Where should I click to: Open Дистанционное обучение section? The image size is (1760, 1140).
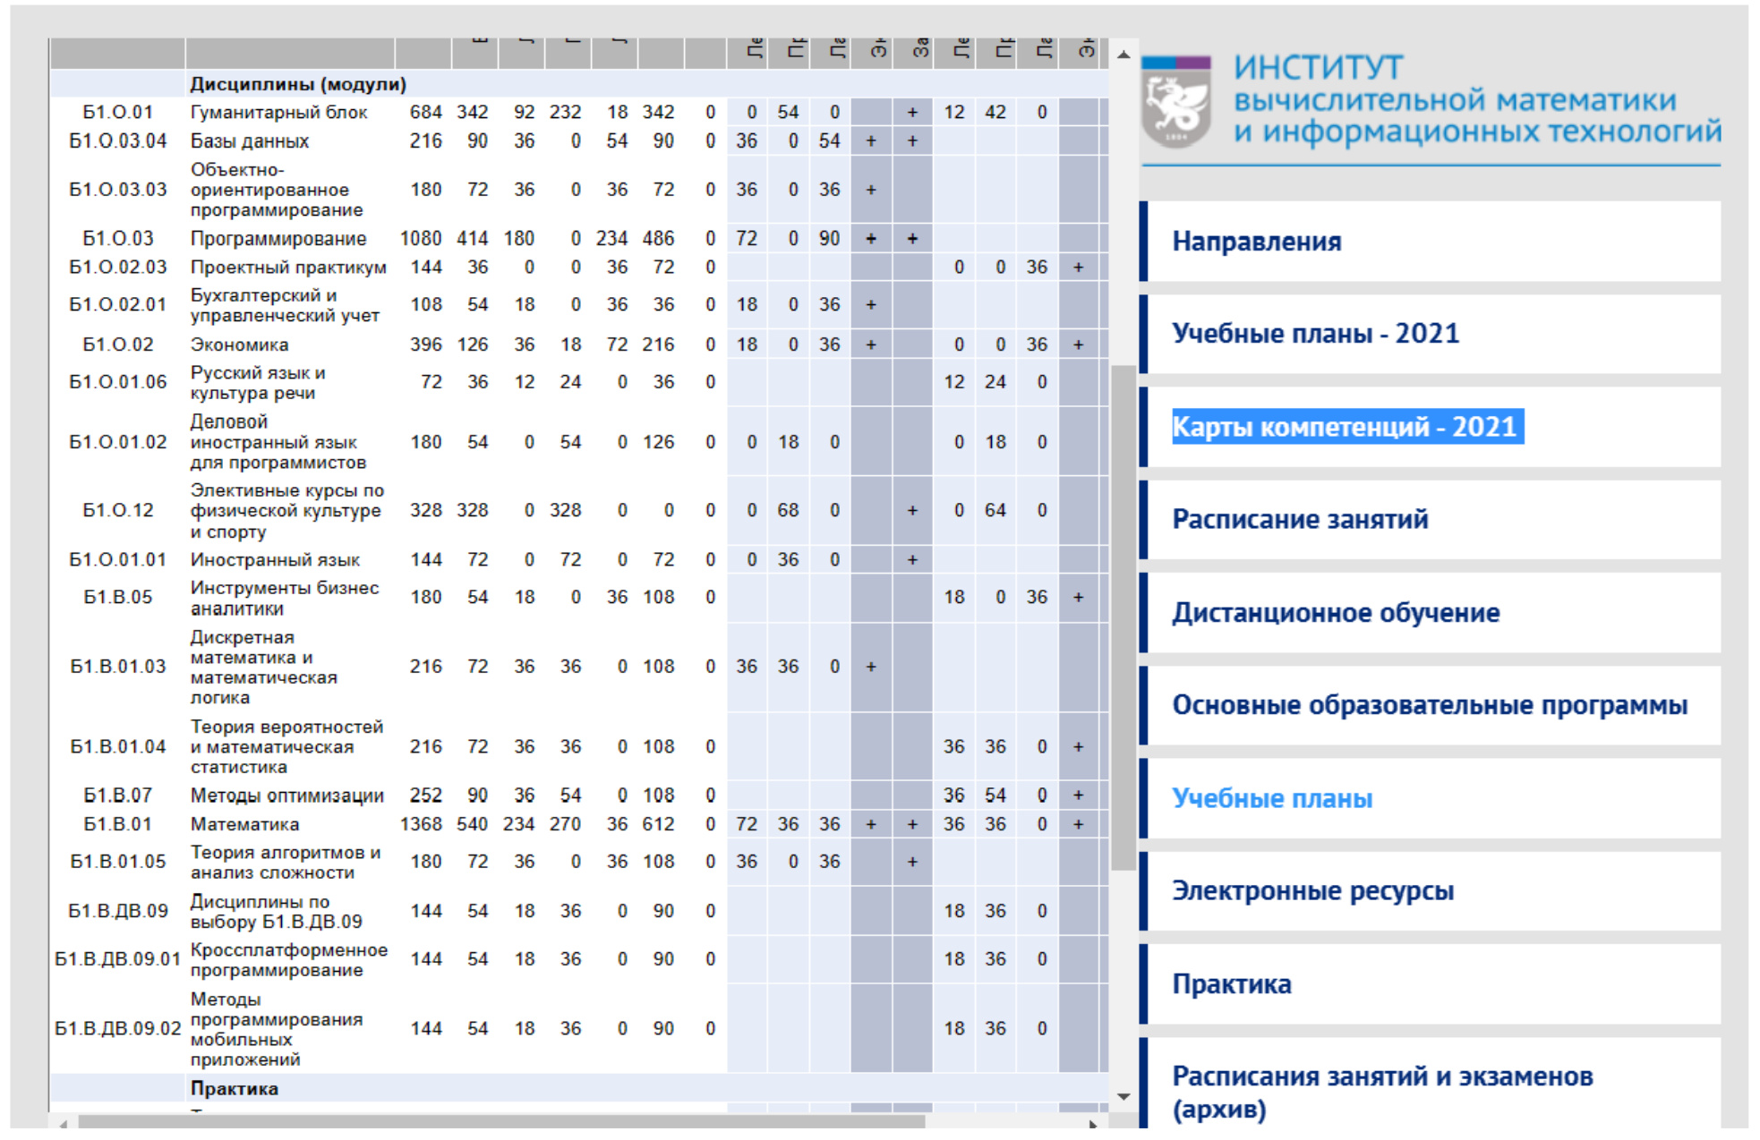(1336, 613)
